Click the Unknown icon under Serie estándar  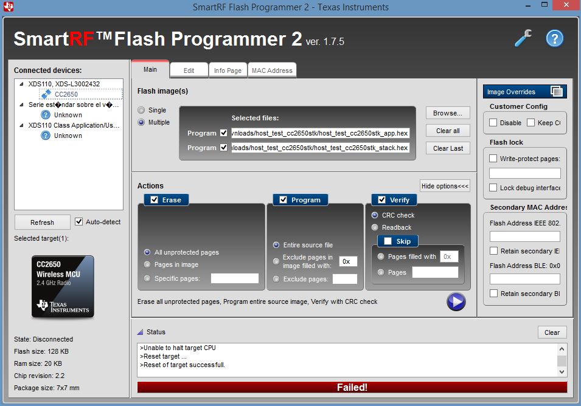46,115
